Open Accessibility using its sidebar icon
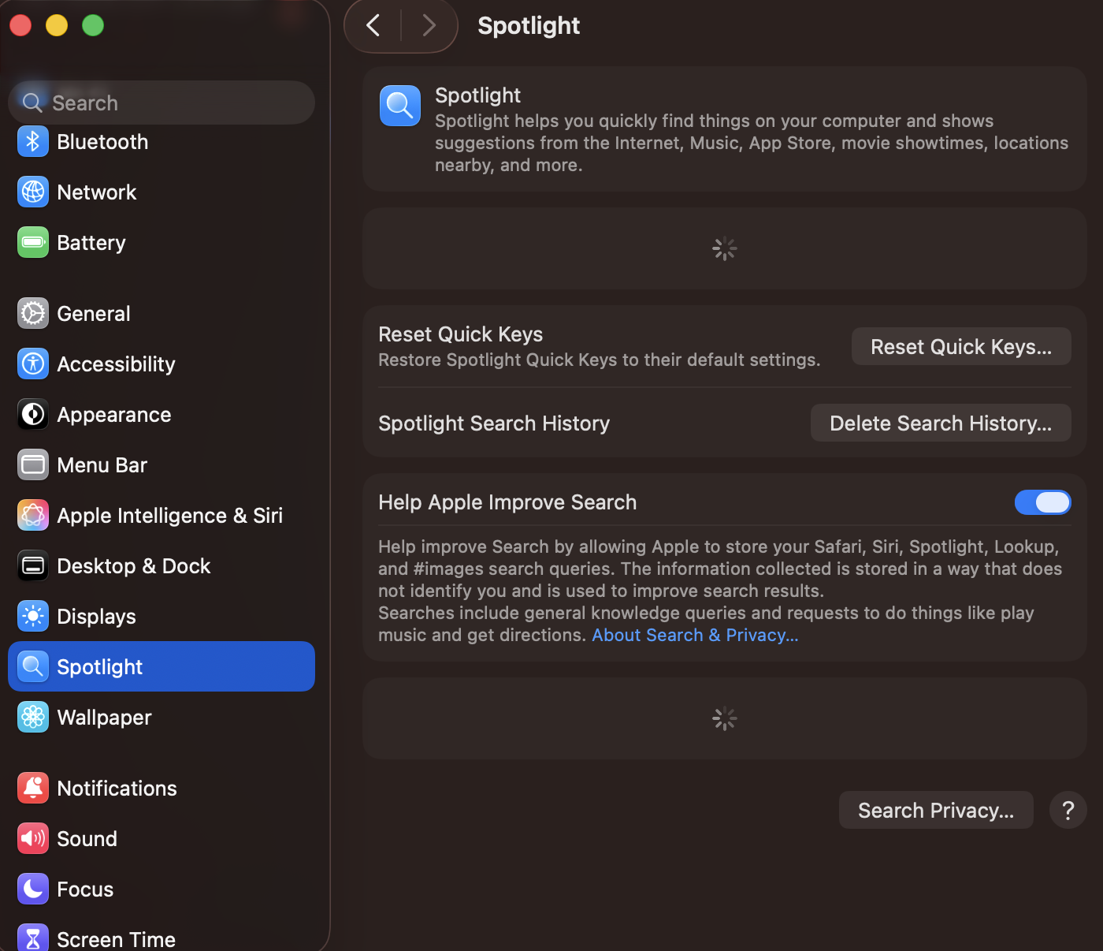The width and height of the screenshot is (1103, 951). (33, 364)
